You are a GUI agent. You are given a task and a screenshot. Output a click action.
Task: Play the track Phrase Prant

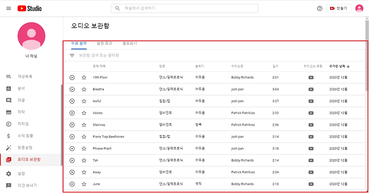point(72,149)
